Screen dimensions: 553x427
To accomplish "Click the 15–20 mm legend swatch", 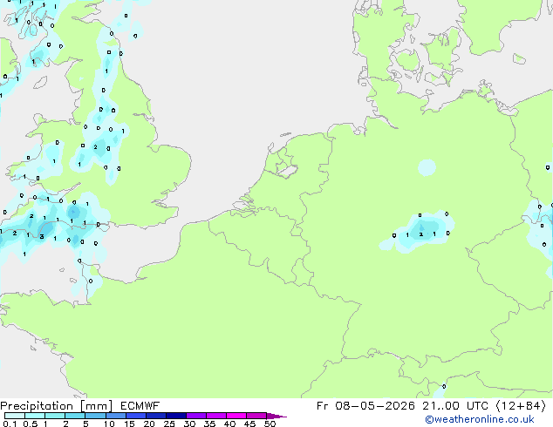I will click(x=136, y=416).
